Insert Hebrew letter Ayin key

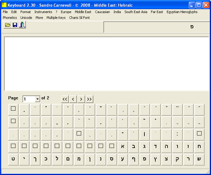pyautogui.click(x=123, y=160)
